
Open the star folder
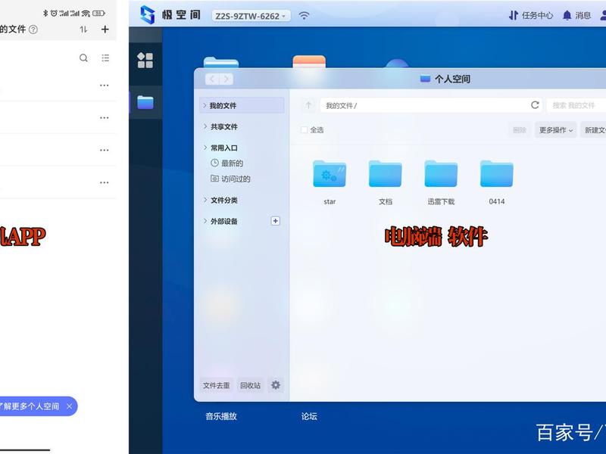click(330, 182)
